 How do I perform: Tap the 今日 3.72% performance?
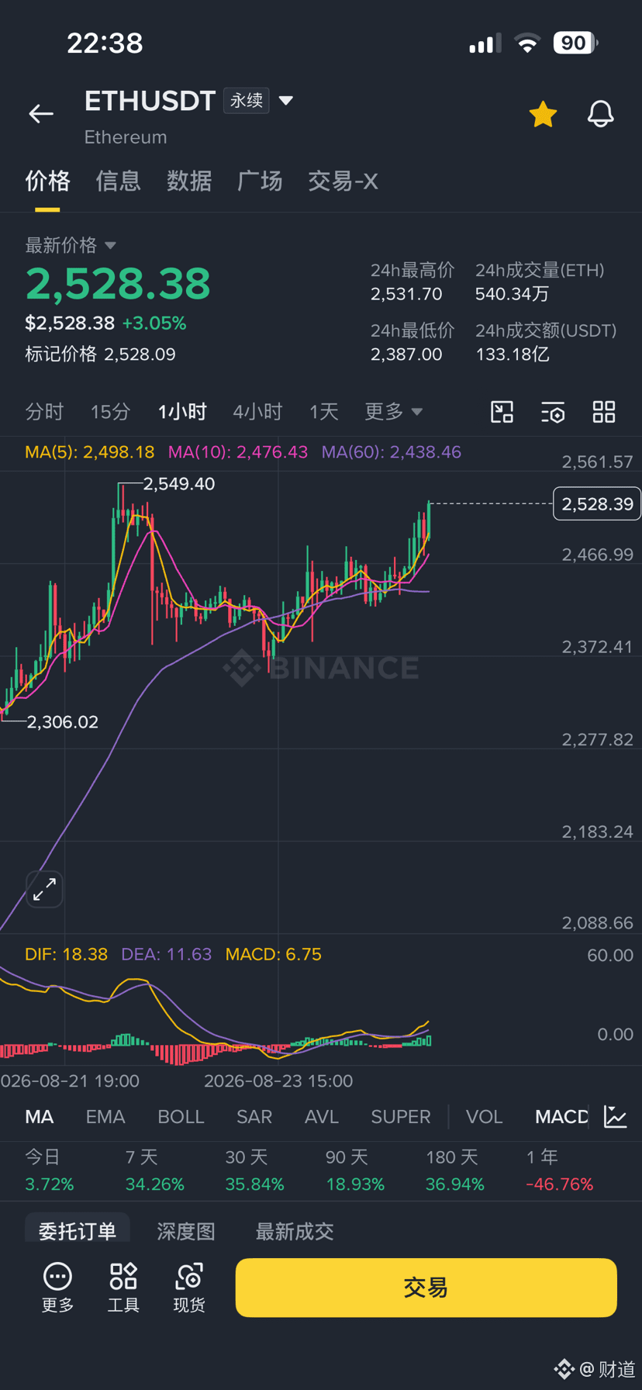pos(50,1170)
